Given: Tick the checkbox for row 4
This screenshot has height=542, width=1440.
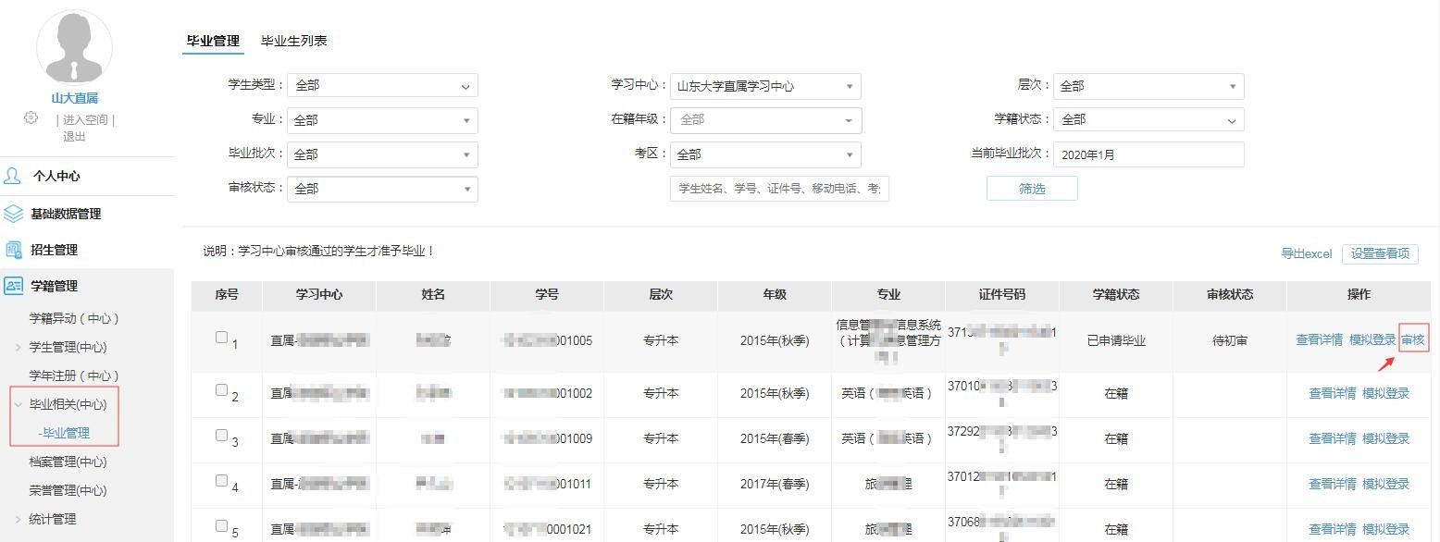Looking at the screenshot, I should click(221, 481).
